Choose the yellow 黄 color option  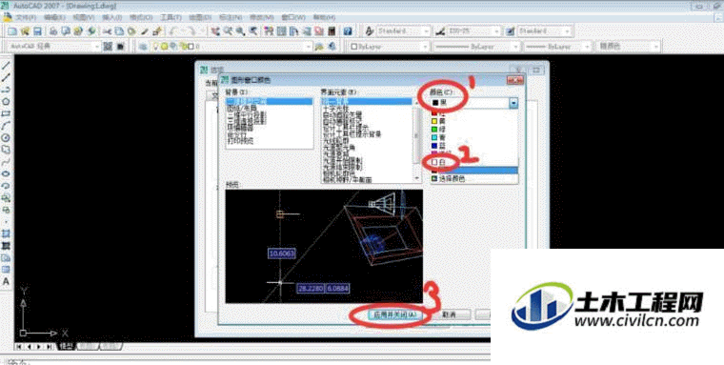473,120
